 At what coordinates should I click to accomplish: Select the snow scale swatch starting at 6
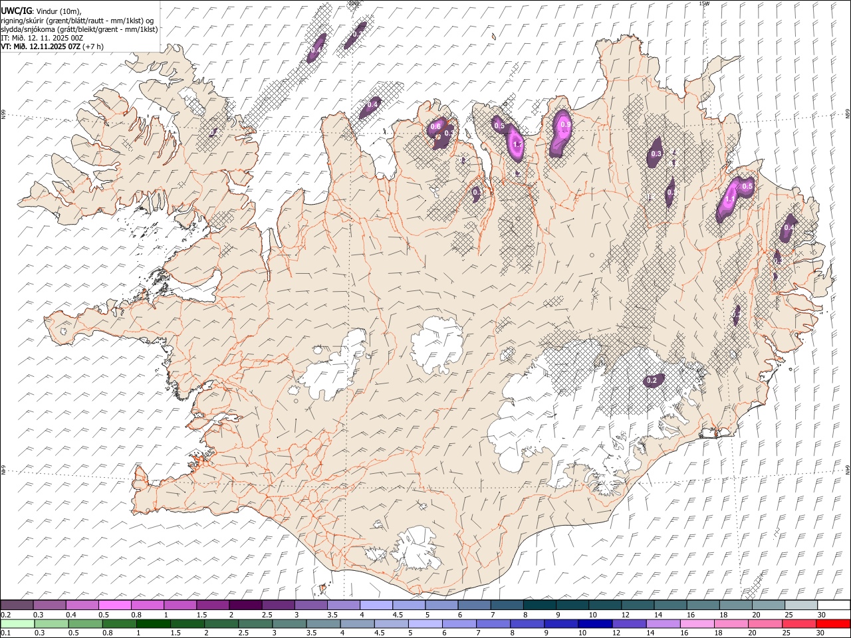click(x=474, y=605)
